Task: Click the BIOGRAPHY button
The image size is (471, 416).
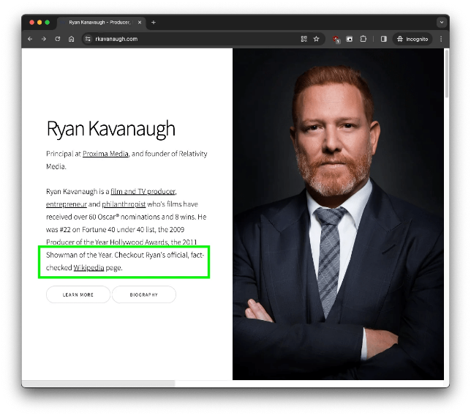Action: coord(144,294)
